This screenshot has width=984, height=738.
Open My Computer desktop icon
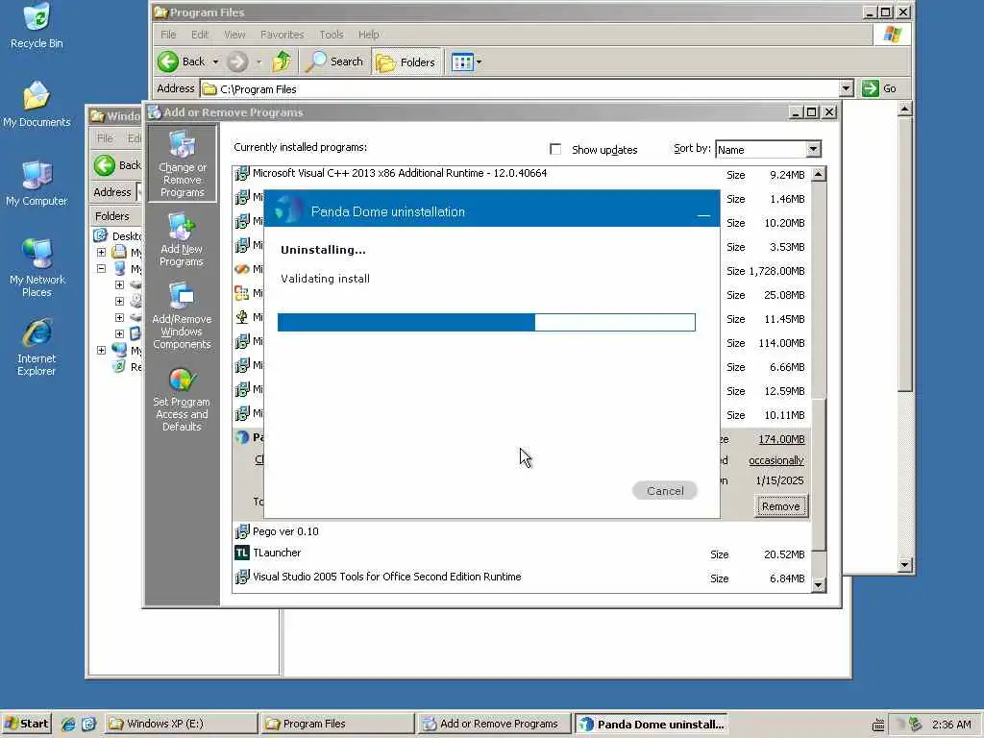click(x=37, y=183)
